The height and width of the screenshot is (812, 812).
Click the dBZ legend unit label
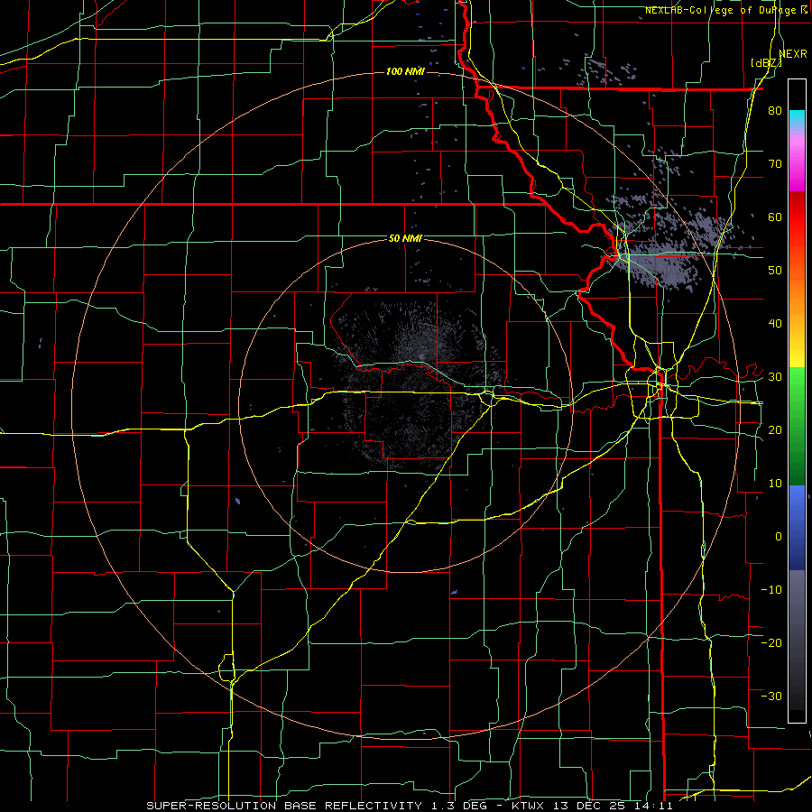click(x=766, y=63)
